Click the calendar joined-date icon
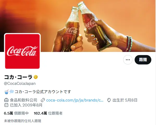 [6, 105]
